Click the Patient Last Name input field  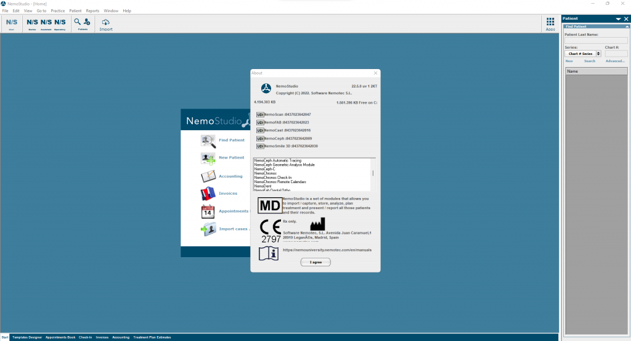pyautogui.click(x=596, y=41)
